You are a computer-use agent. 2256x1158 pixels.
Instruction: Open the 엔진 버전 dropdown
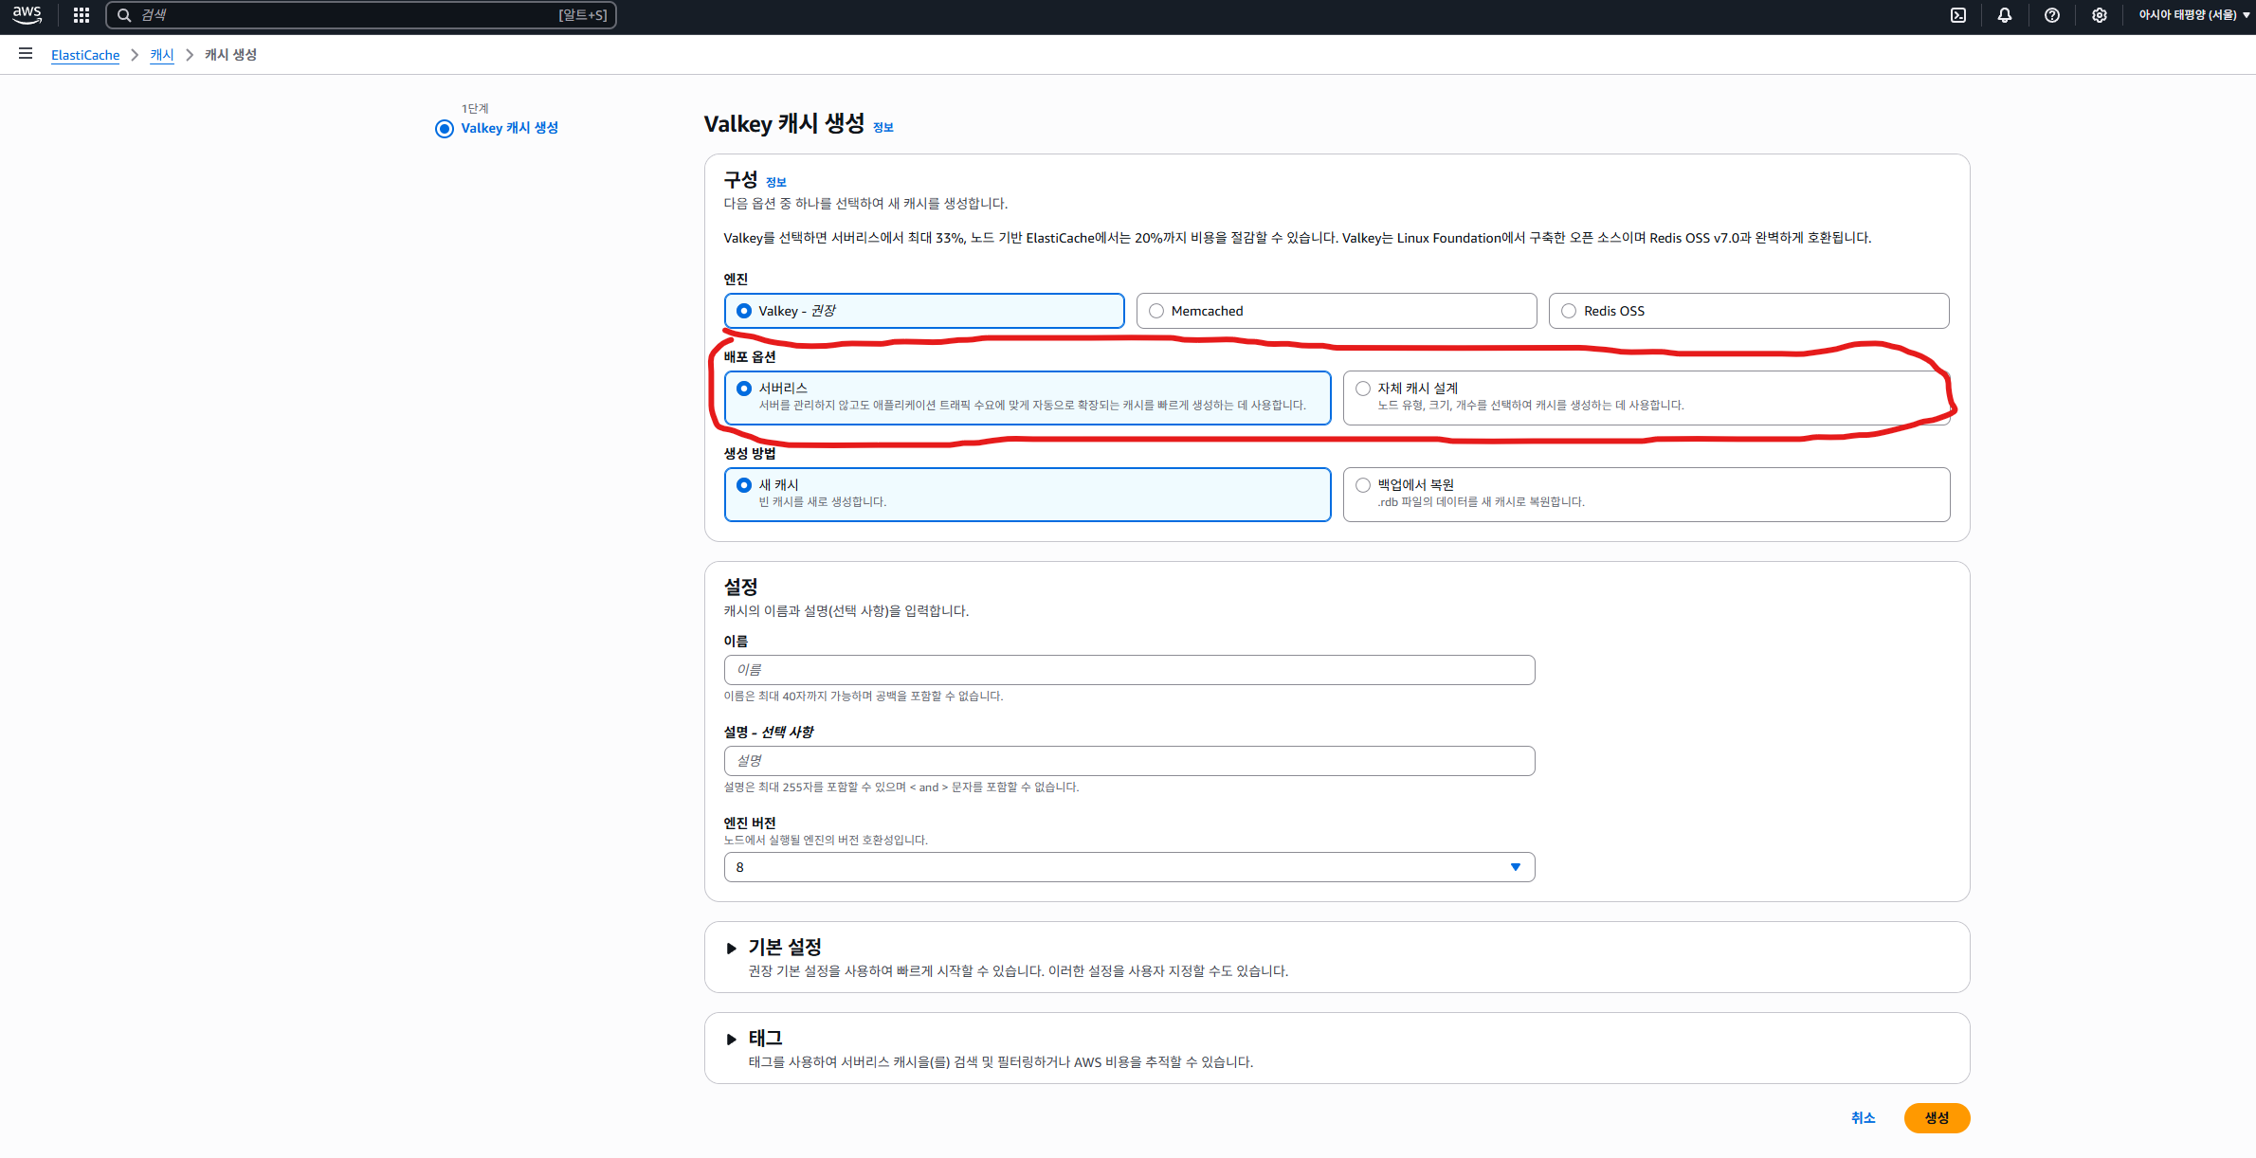1128,867
